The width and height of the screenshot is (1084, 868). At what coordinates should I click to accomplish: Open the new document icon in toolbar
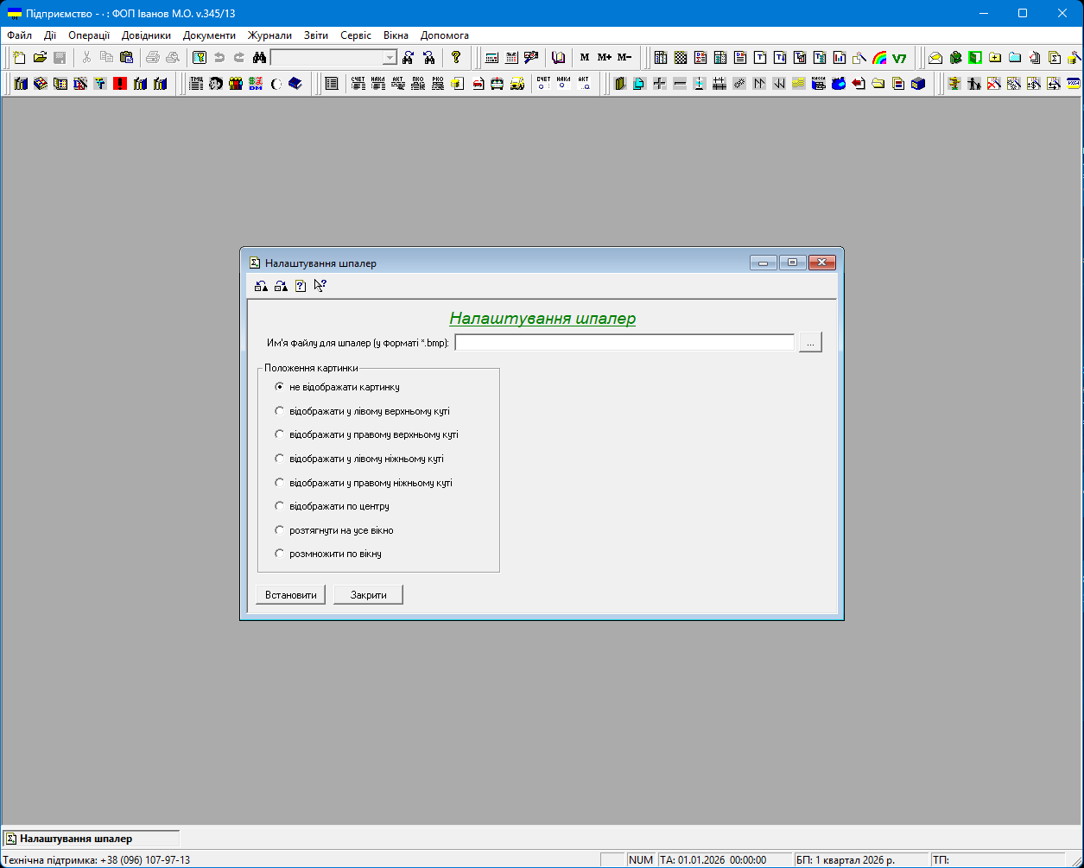coord(19,58)
